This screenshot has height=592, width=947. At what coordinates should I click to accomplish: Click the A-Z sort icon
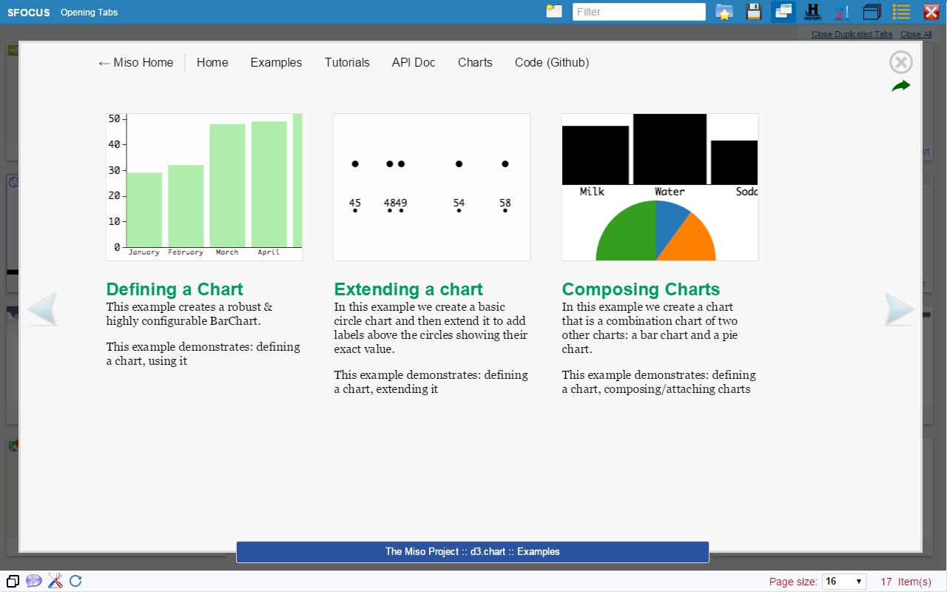coord(842,12)
